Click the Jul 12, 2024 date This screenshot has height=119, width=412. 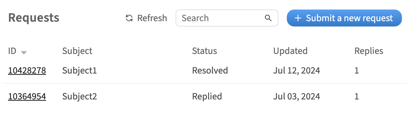point(296,70)
